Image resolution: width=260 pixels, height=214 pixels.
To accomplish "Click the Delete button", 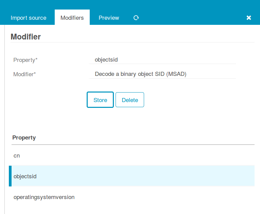I will pyautogui.click(x=130, y=100).
